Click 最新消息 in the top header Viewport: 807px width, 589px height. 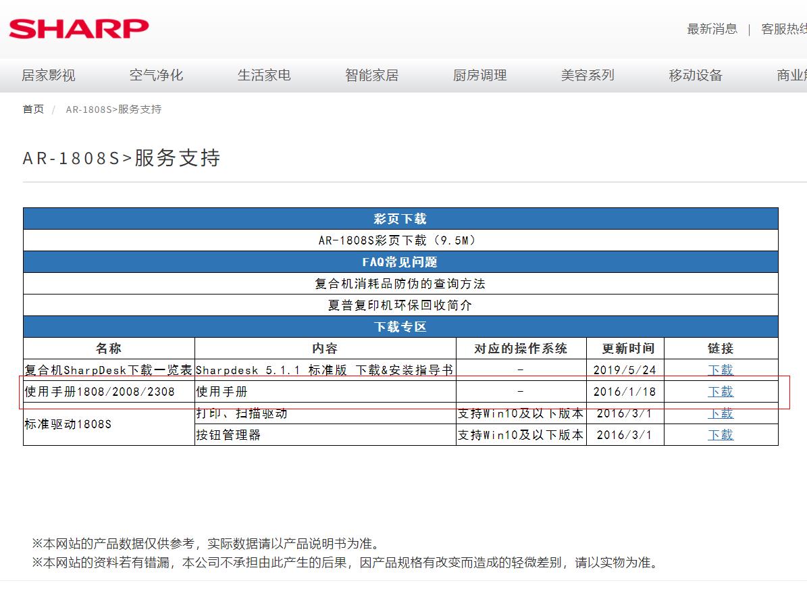pos(712,29)
